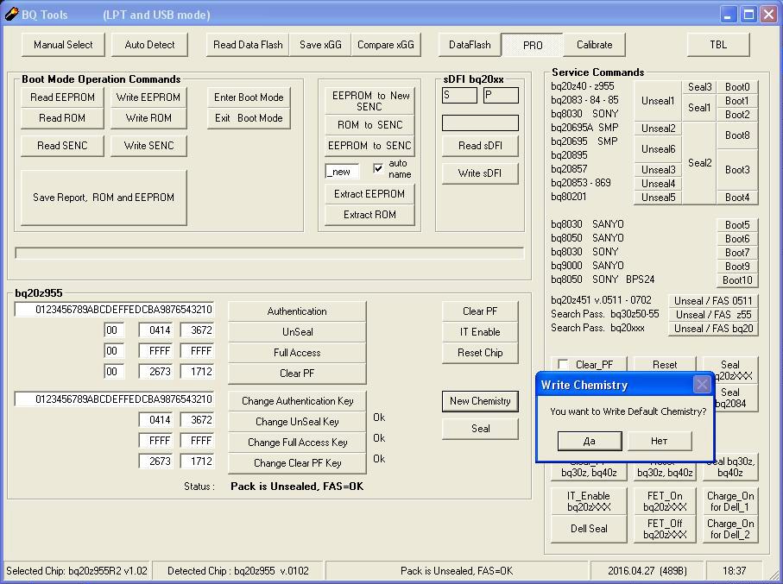Click the Dell Seal button
Screen dimensions: 783x584
[590, 529]
